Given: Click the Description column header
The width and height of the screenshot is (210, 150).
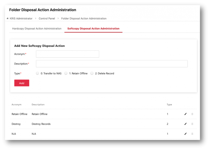Looking at the screenshot, I should (x=38, y=104).
